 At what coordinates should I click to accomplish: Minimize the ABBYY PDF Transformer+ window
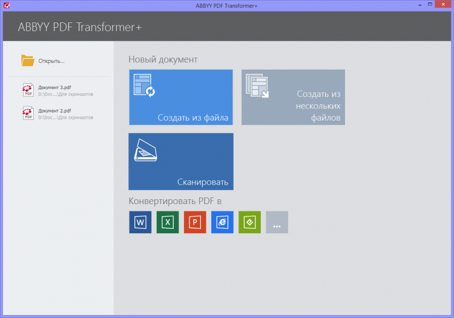[420, 5]
